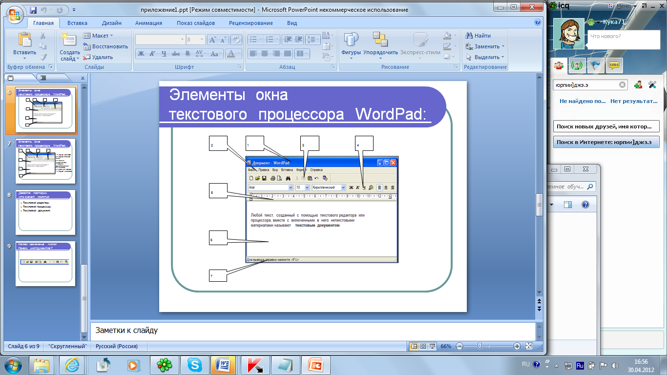Click ICQ 'Поиск новых друзей' button

pyautogui.click(x=606, y=126)
